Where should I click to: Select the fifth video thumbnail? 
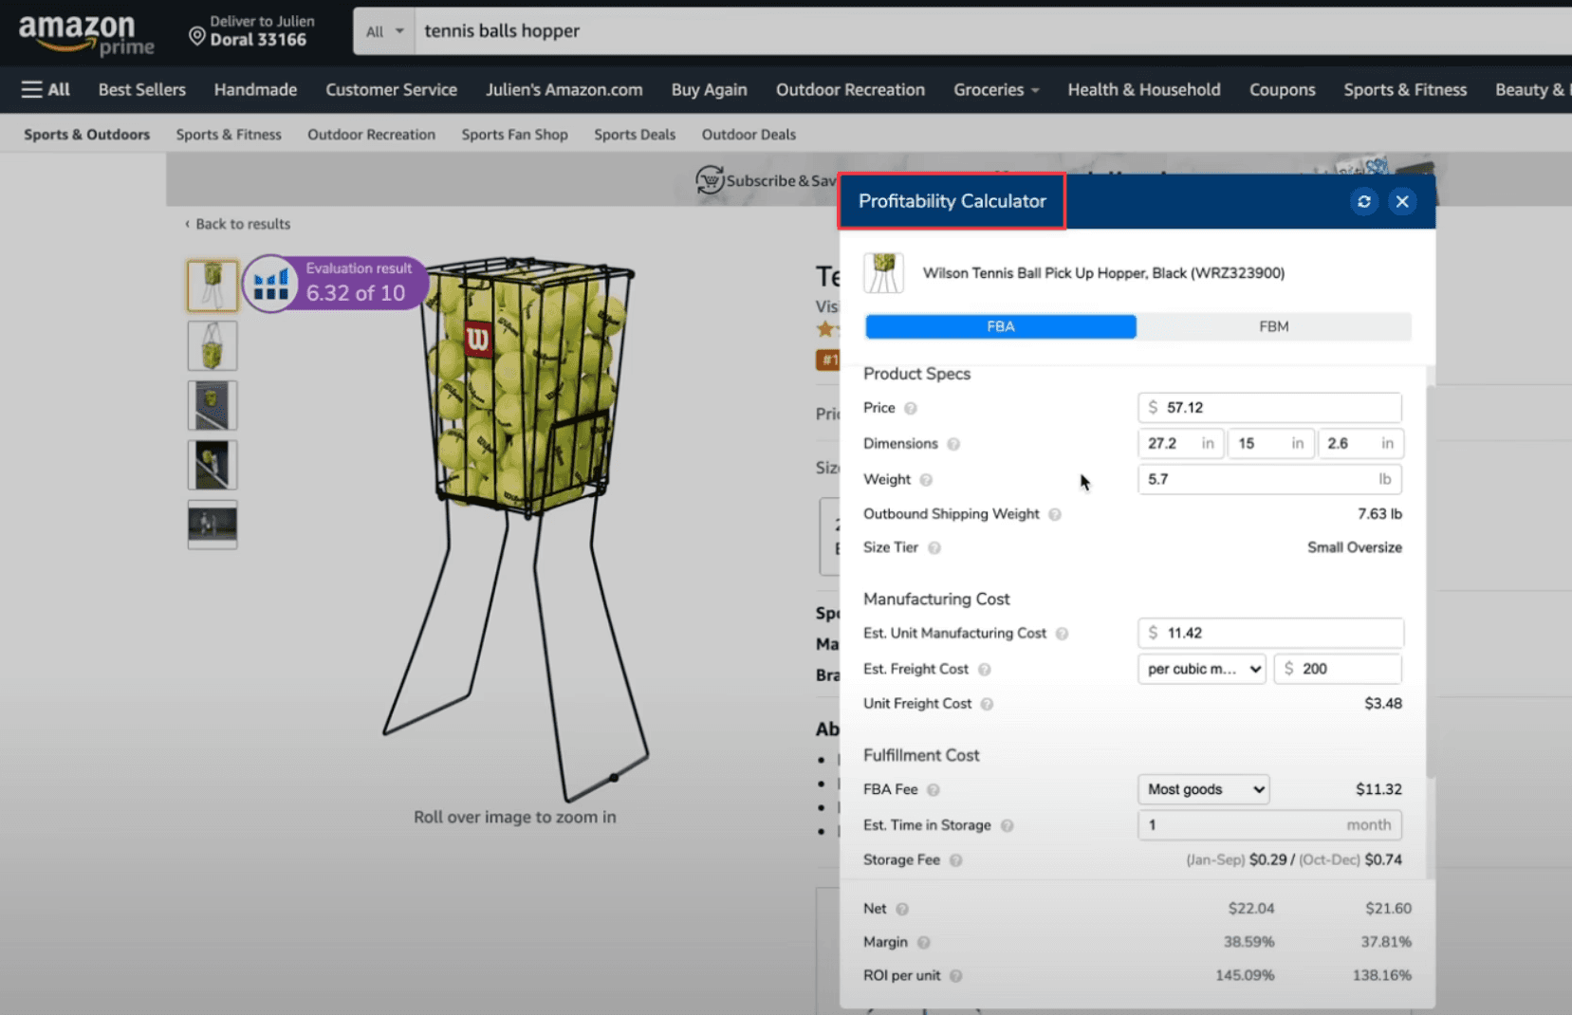pos(213,525)
